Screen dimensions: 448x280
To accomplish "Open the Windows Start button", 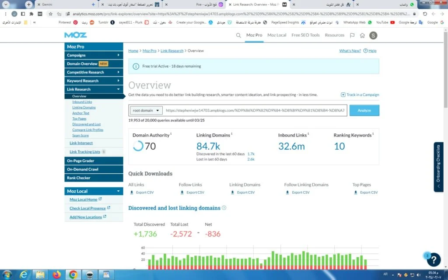I will pos(7,275).
